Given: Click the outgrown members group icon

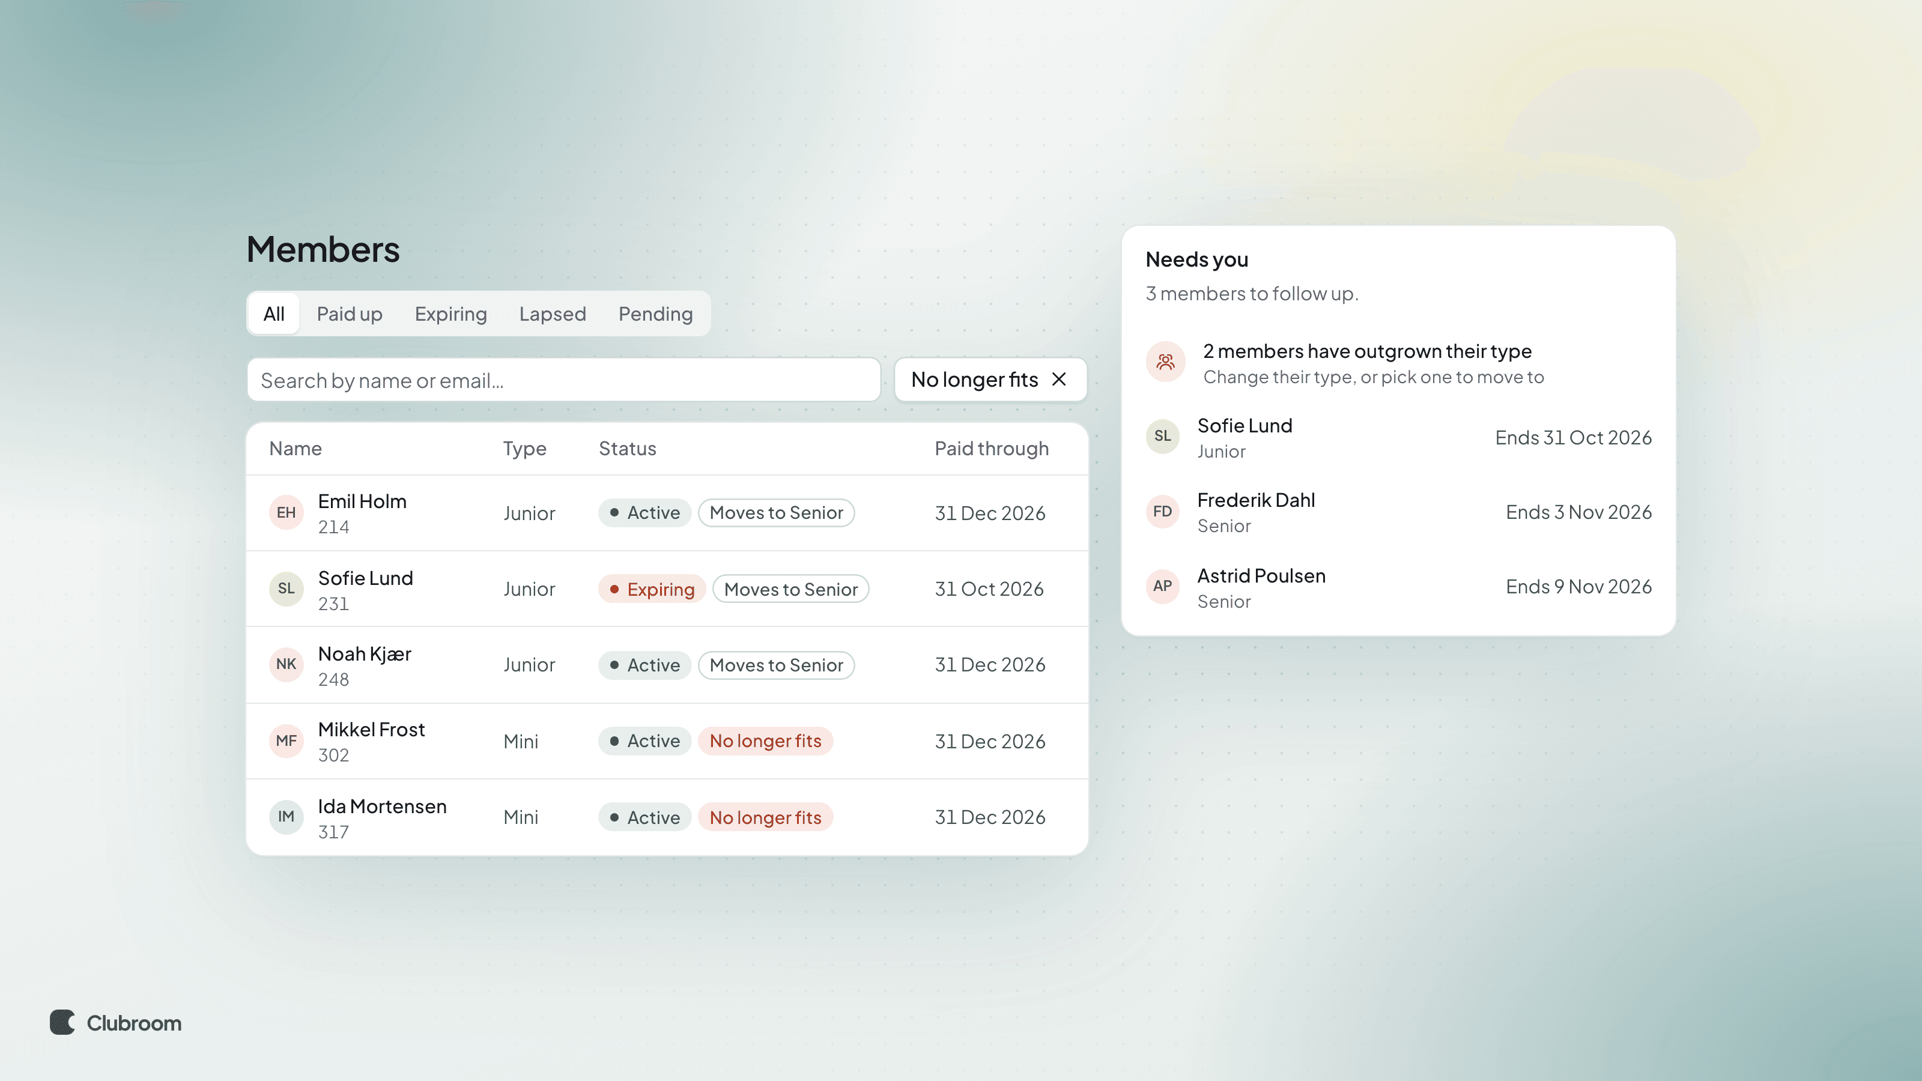Looking at the screenshot, I should [1165, 363].
